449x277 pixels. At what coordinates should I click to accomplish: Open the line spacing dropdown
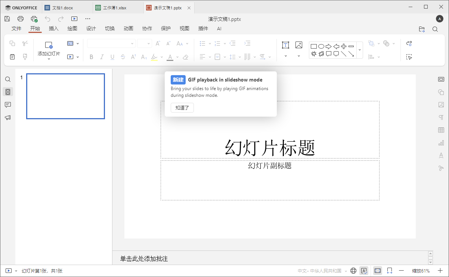[239, 57]
